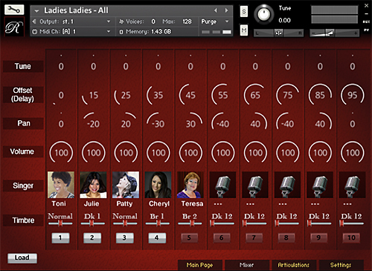Click the Memory 1.43 GB readout

tap(148, 32)
